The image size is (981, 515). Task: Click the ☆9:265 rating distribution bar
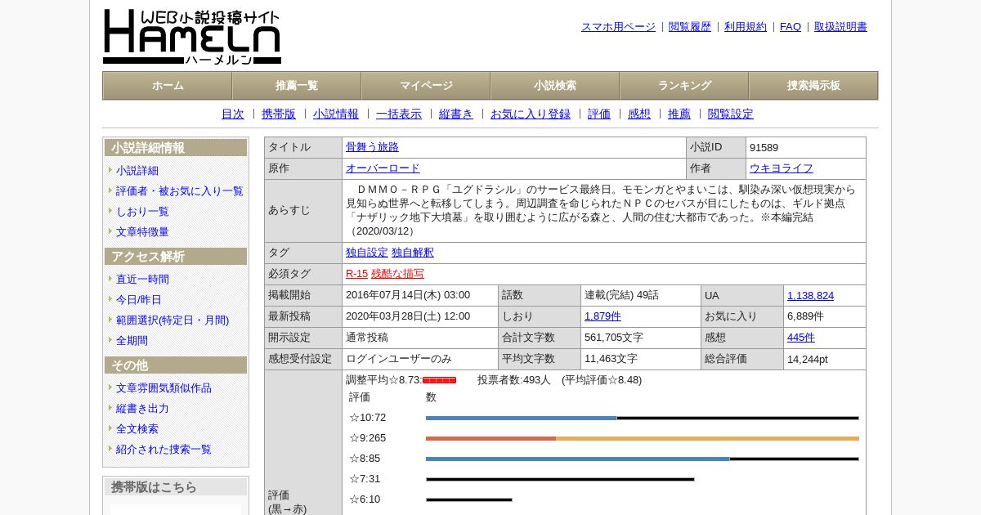642,438
